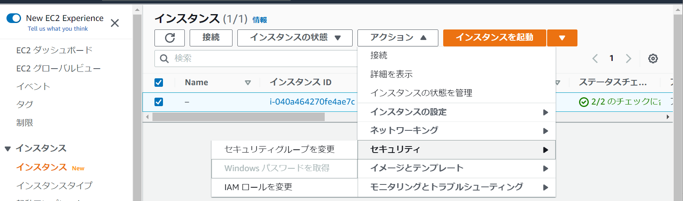Open dropdown arrow beside インスタンスを起動

(562, 38)
